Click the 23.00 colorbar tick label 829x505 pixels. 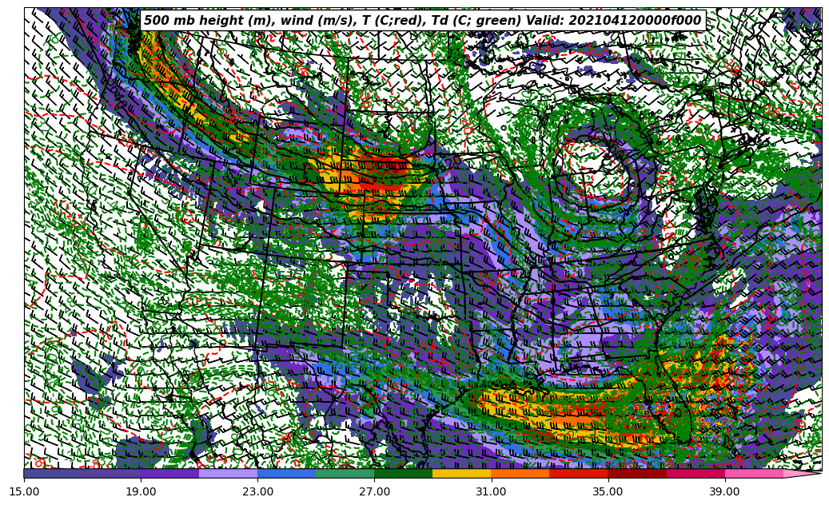coord(257,491)
